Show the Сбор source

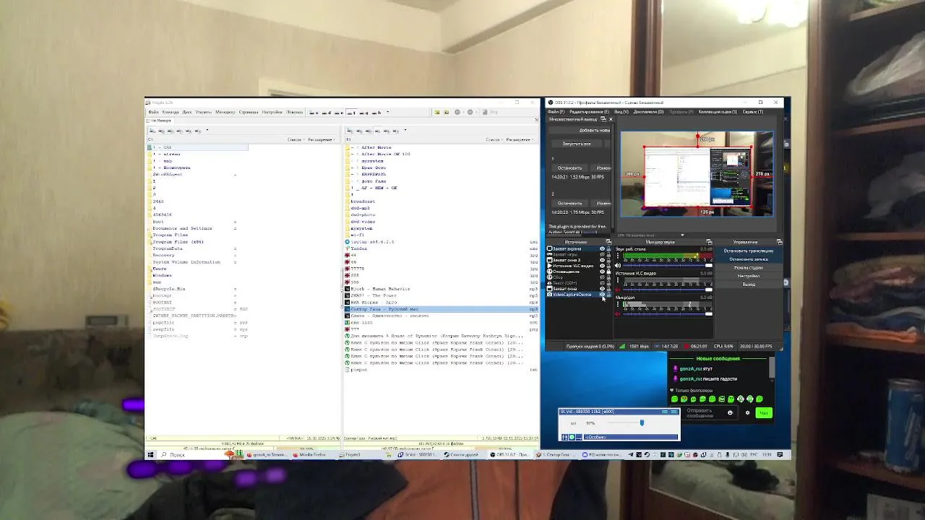(x=602, y=277)
